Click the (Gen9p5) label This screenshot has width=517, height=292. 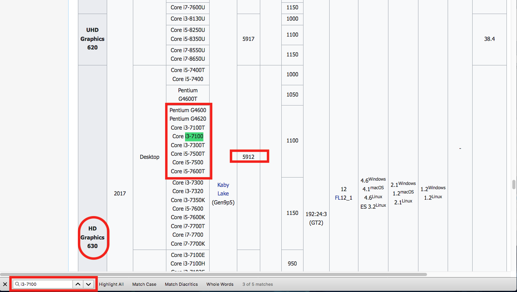(x=223, y=202)
